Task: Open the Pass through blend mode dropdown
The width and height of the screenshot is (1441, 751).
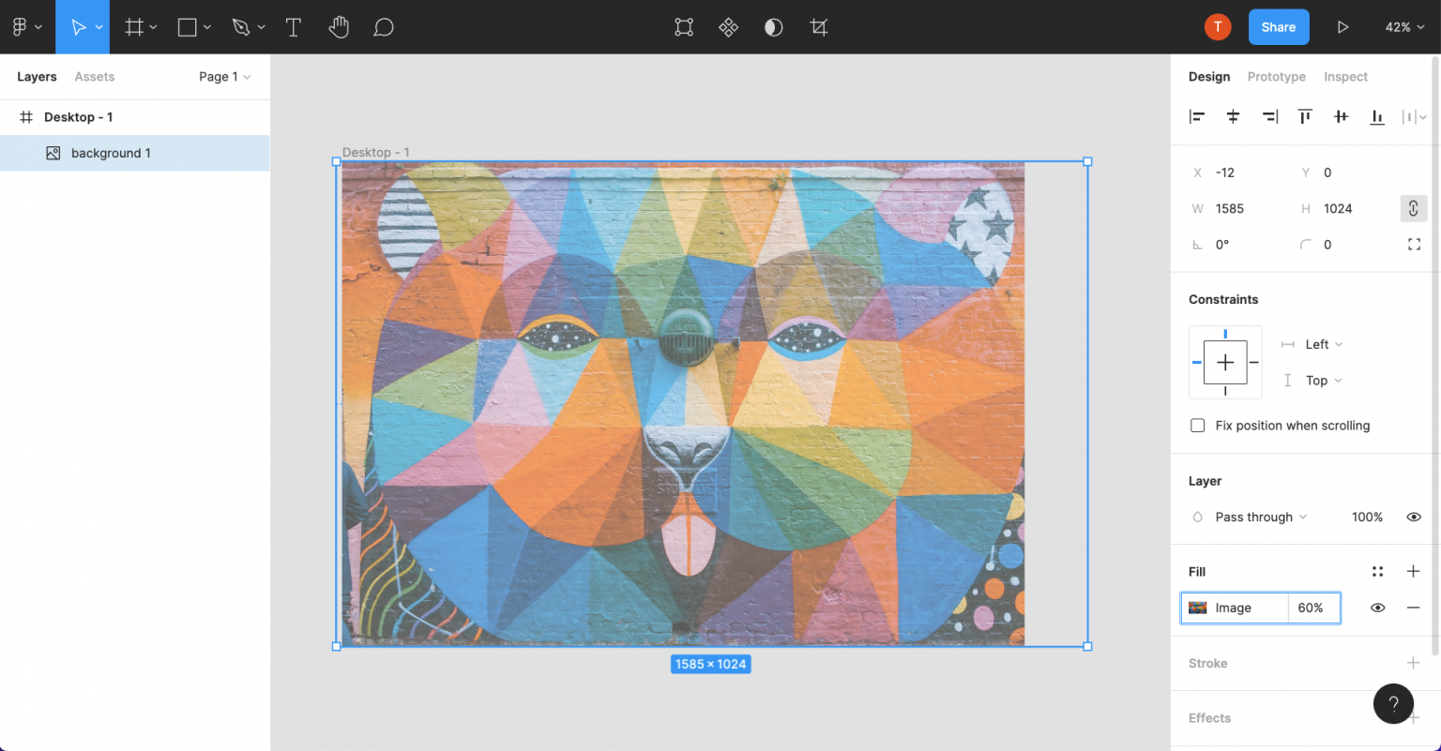Action: click(1253, 518)
